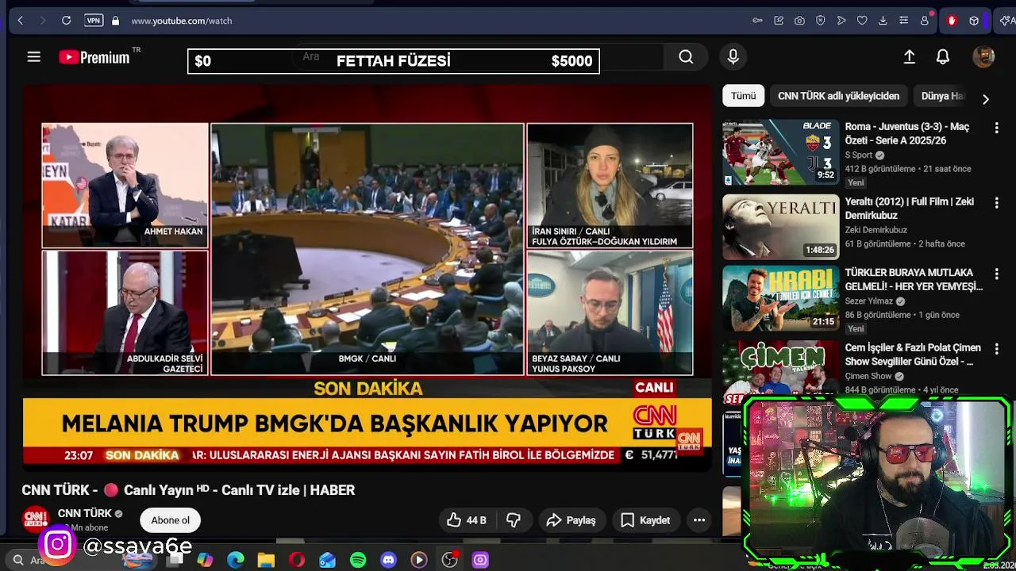
Task: Open the YouTube notifications bell
Action: [943, 57]
